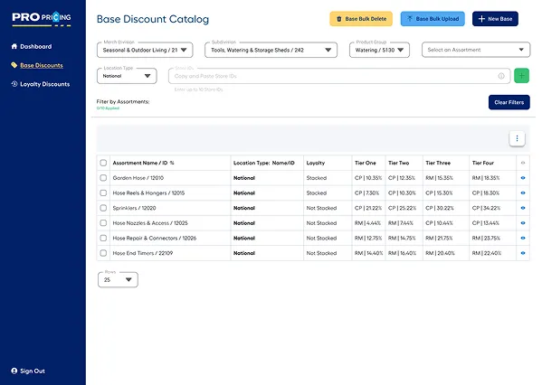Click the eye icon in table header
Viewport: 542px width, 385px height.
(523, 163)
